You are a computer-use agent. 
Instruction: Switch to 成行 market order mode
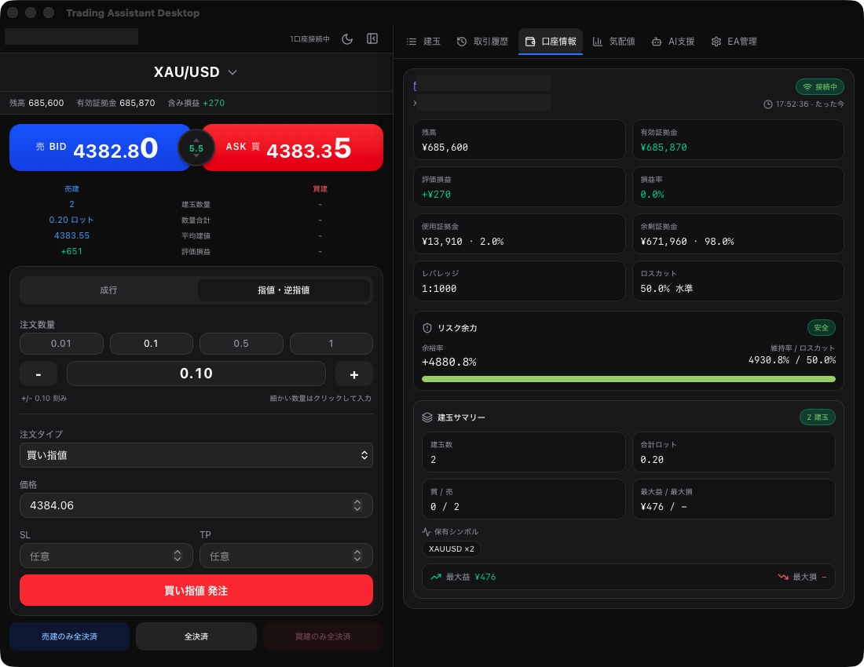108,290
